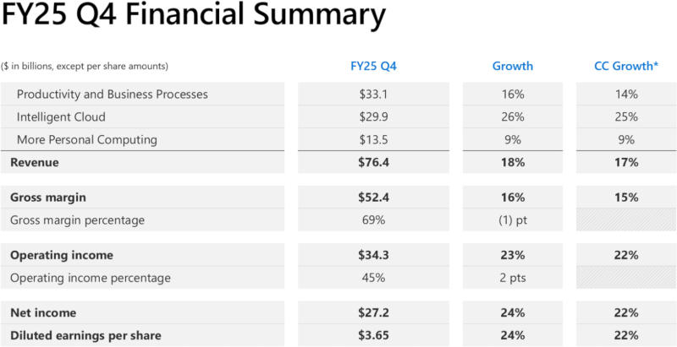Click the More Personal Computing row label
677x347 pixels.
click(86, 139)
